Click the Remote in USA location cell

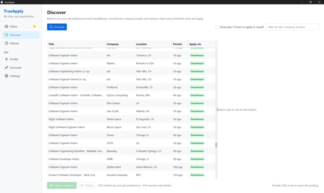[145, 63]
